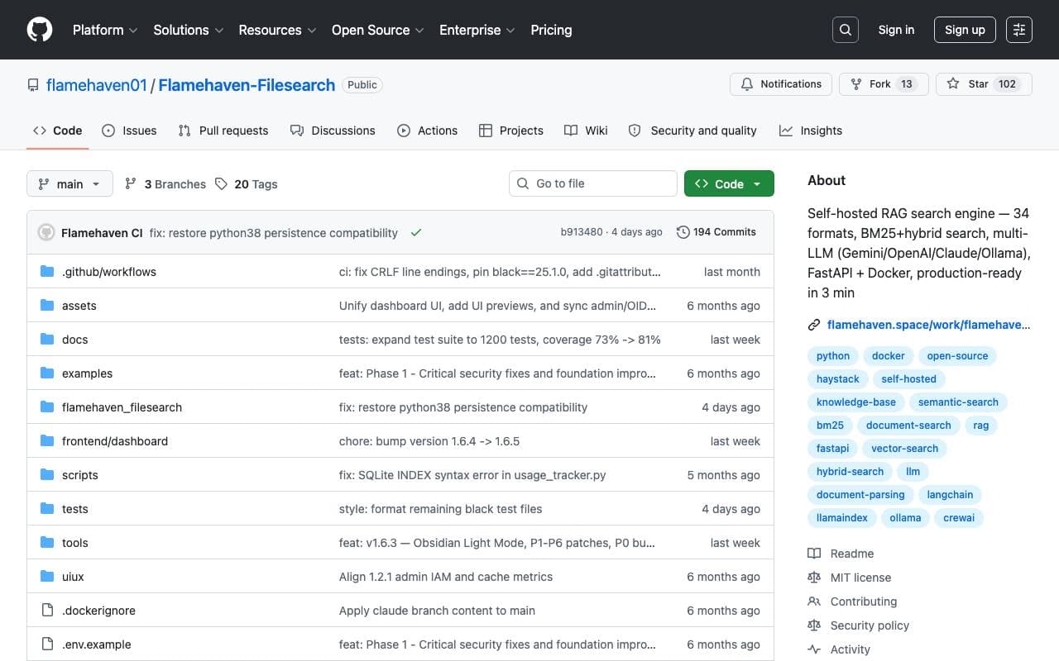Switch to the Issues tab
The image size is (1059, 661).
tap(129, 131)
